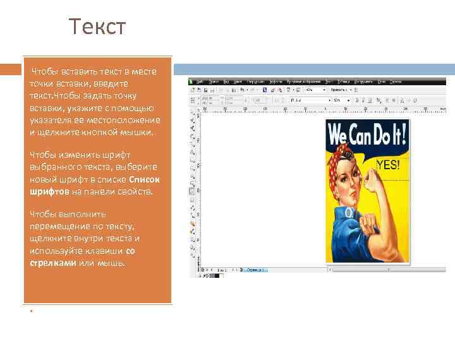Select the highlighted Text tool

tap(192, 191)
